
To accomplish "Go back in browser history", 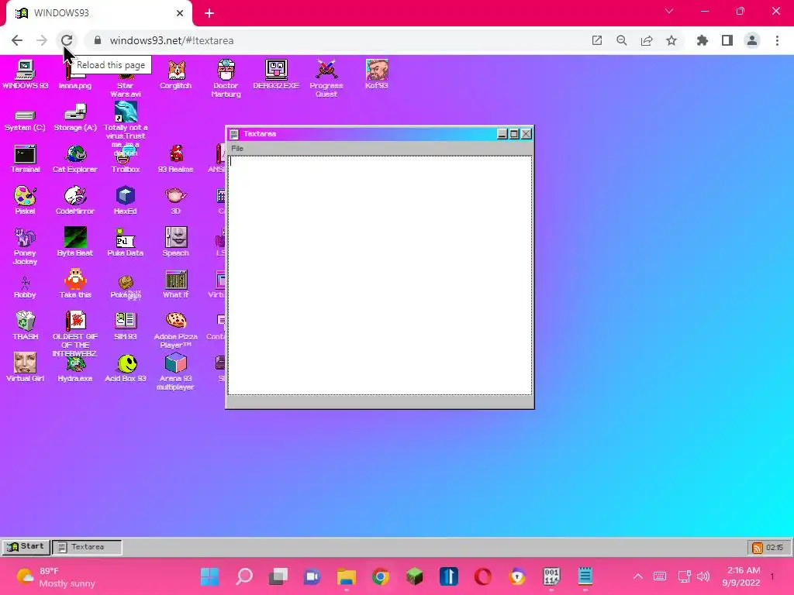I will point(17,40).
